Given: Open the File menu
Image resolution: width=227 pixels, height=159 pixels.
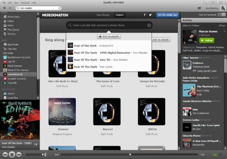Looking at the screenshot, I should pos(4,3).
